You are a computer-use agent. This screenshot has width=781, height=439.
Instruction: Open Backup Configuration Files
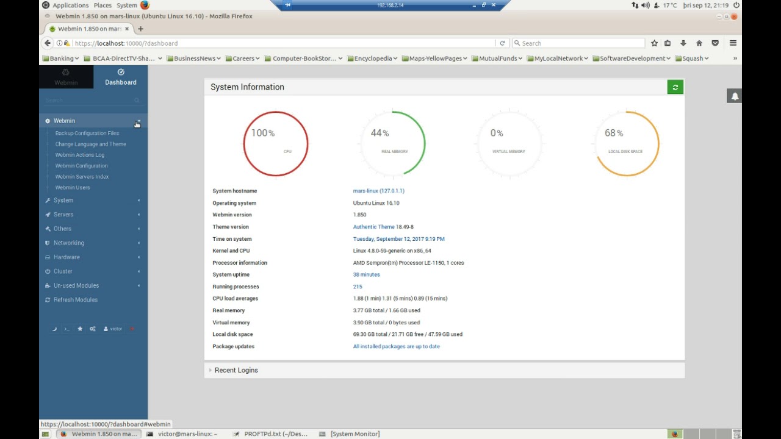pyautogui.click(x=87, y=133)
